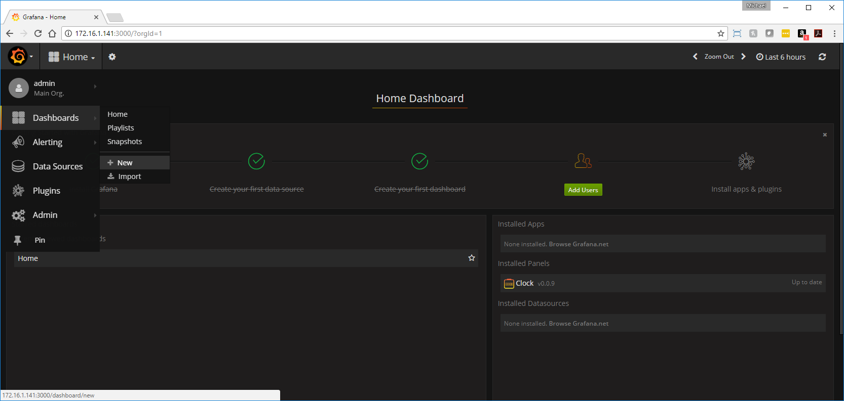
Task: Expand the Alerting submenu arrow
Action: [95, 143]
